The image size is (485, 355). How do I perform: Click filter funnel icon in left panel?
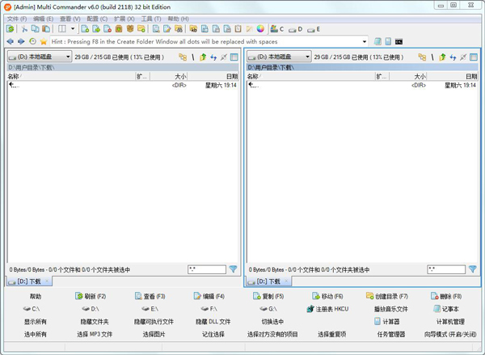click(234, 269)
